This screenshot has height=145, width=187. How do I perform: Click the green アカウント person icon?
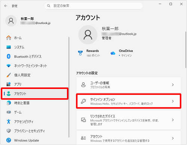tap(9, 93)
